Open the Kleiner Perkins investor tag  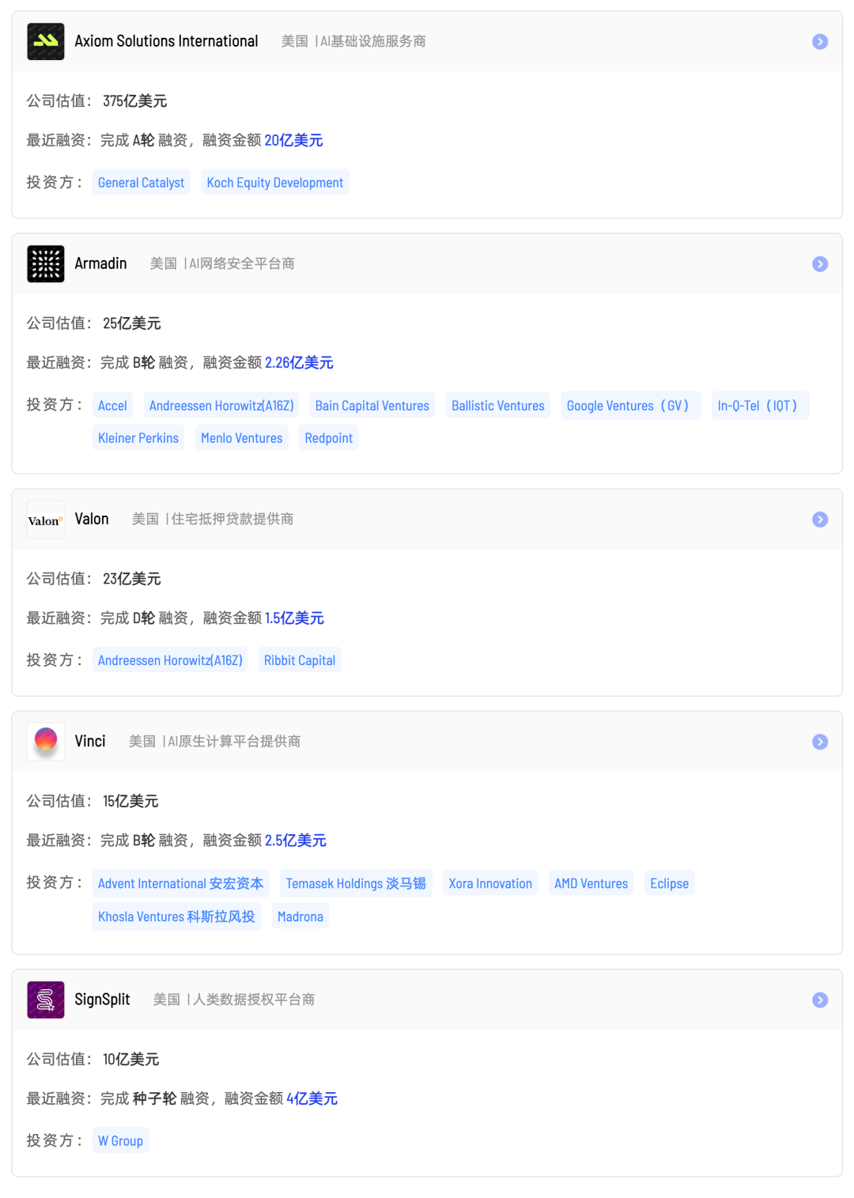[138, 438]
